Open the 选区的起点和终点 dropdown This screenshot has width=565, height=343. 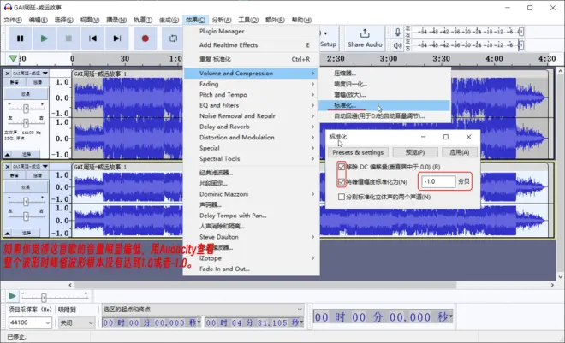pyautogui.click(x=203, y=309)
